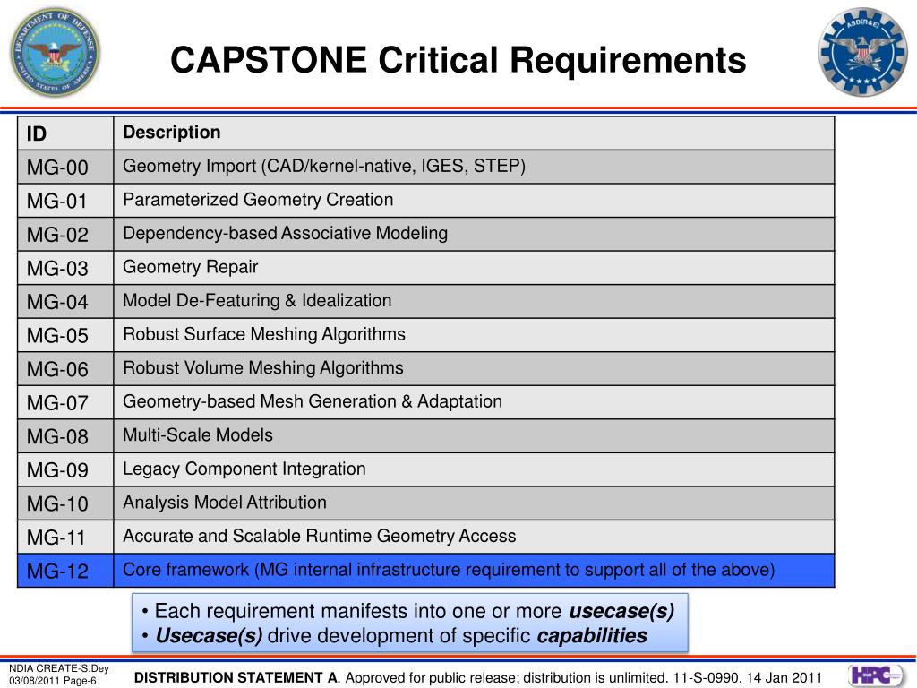Click the ID column header
Screen dimensions: 917x688
[65, 133]
